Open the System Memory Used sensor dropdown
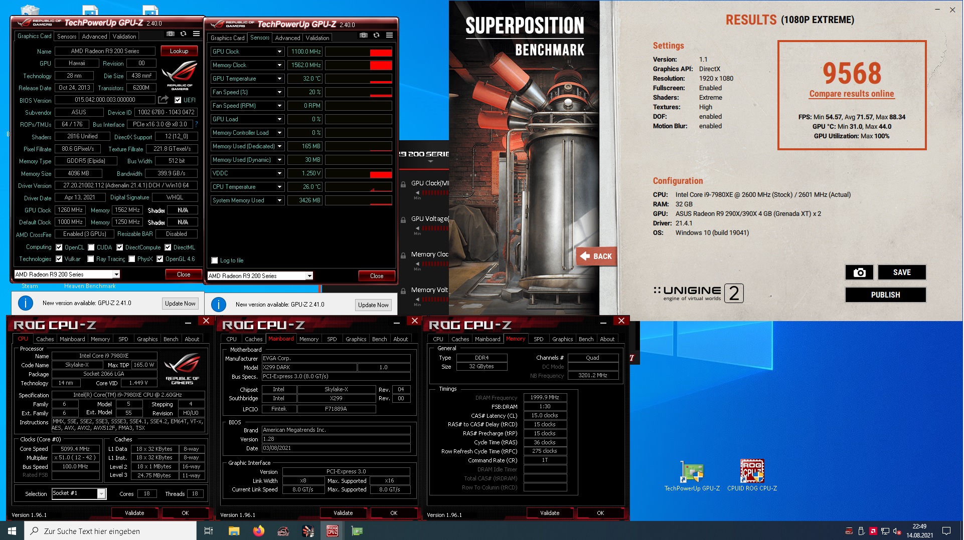964x540 pixels. tap(279, 200)
